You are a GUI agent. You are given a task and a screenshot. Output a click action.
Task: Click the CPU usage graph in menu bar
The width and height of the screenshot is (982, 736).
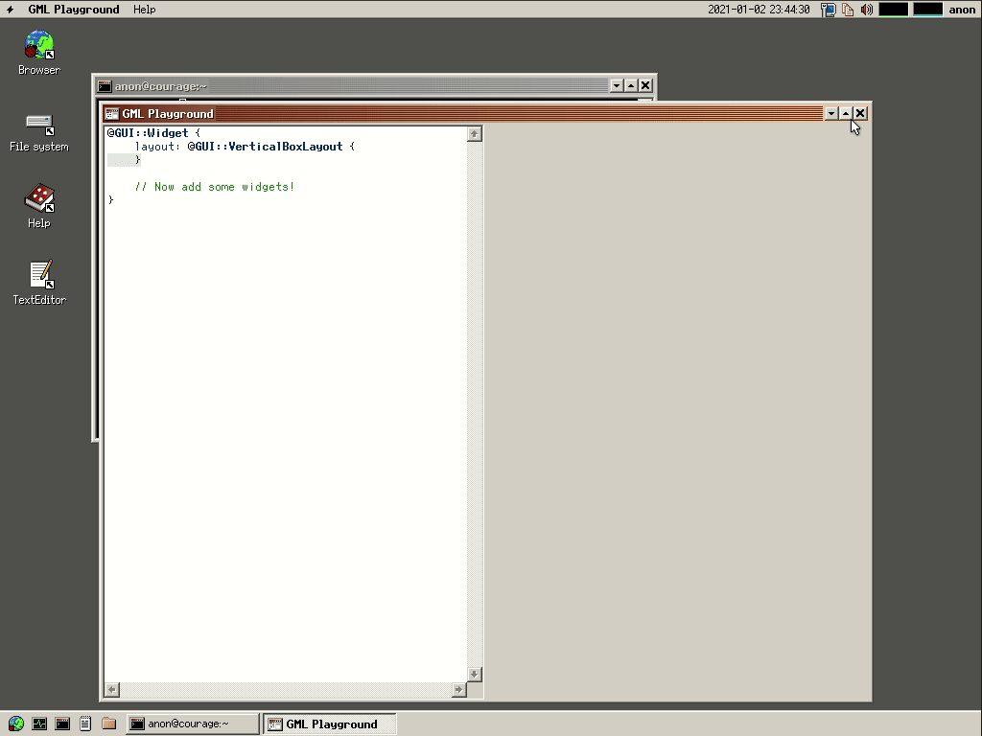pos(892,10)
